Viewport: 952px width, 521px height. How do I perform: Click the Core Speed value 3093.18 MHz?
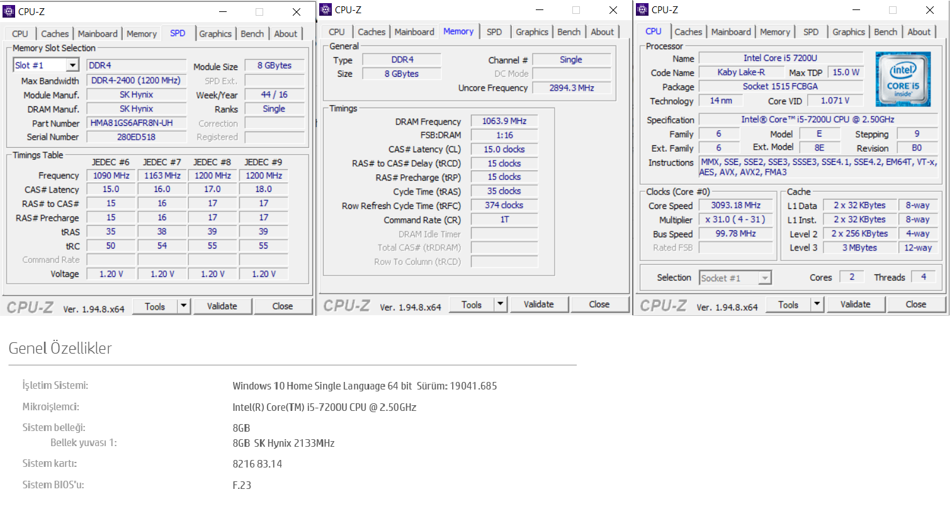click(736, 205)
